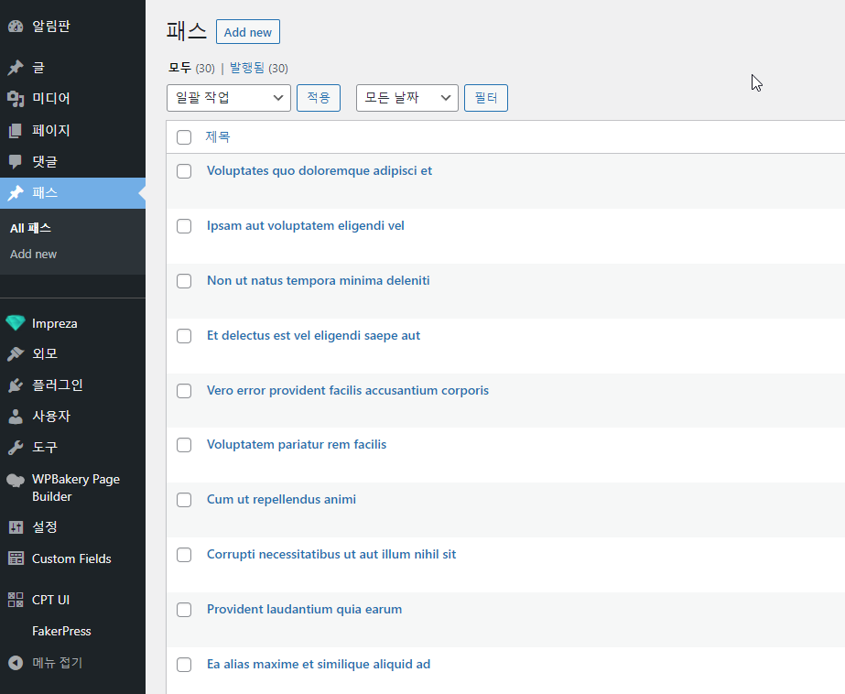Open post Corrupti necessitatibus ut aut illum nihil sit

tap(331, 555)
